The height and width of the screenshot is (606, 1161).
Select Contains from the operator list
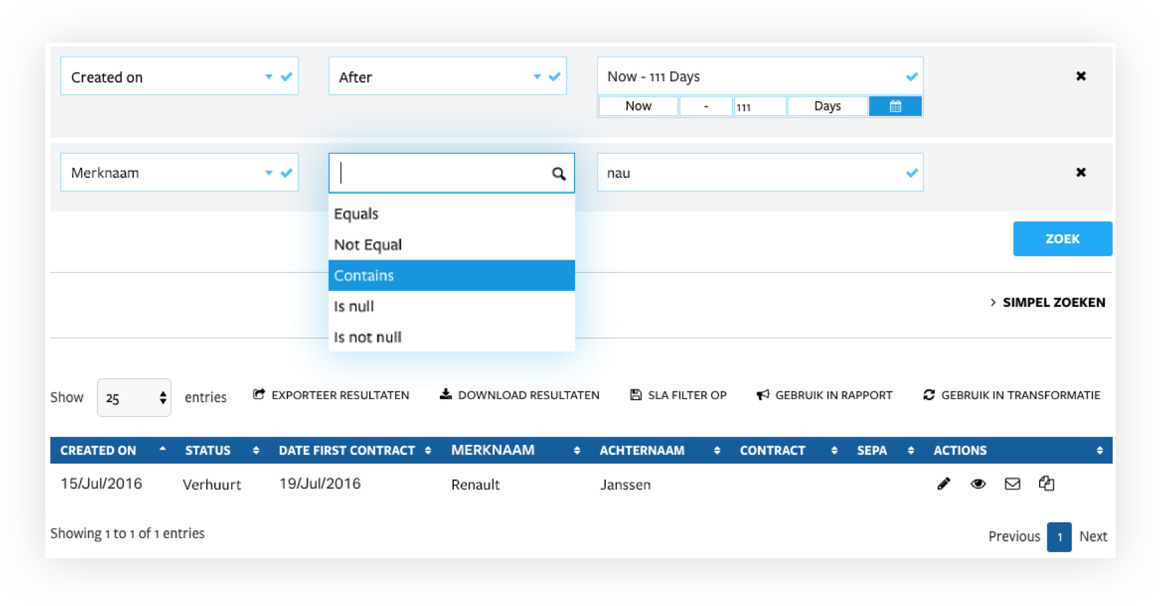(451, 275)
